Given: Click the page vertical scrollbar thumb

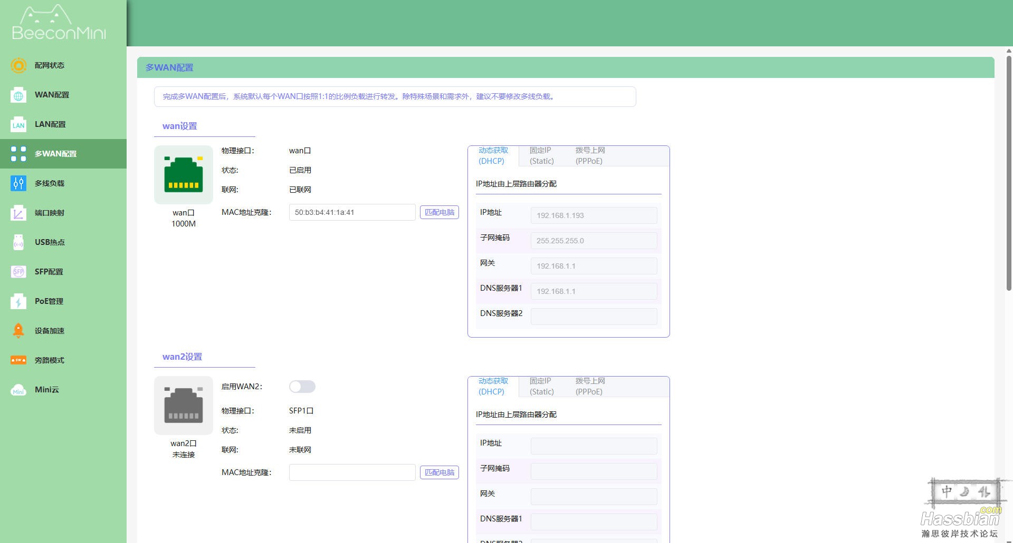Looking at the screenshot, I should click(x=1009, y=173).
